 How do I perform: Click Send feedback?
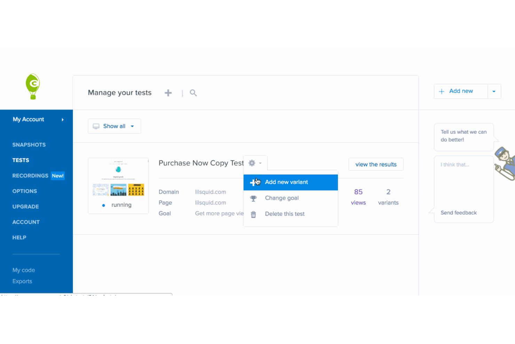pos(459,213)
